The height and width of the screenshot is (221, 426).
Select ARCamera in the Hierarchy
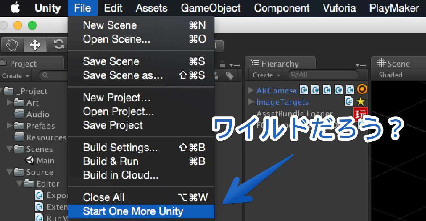(276, 90)
